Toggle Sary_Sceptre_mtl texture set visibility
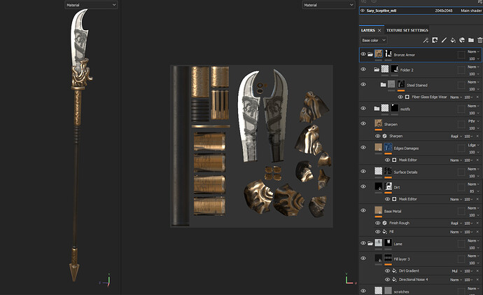 (x=363, y=11)
